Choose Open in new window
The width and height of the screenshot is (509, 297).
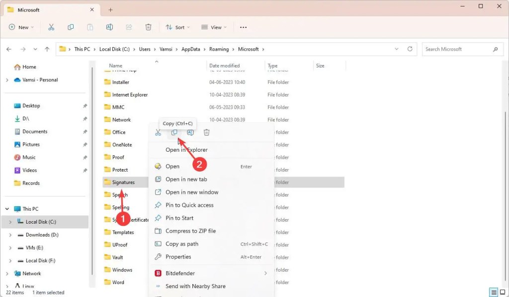(x=211, y=192)
